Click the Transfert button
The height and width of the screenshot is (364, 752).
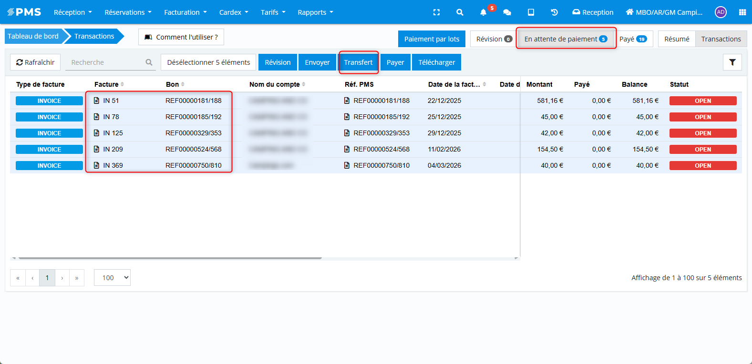[x=358, y=62]
